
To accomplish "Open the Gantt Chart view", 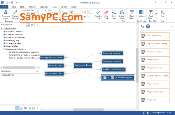I will click(114, 14).
